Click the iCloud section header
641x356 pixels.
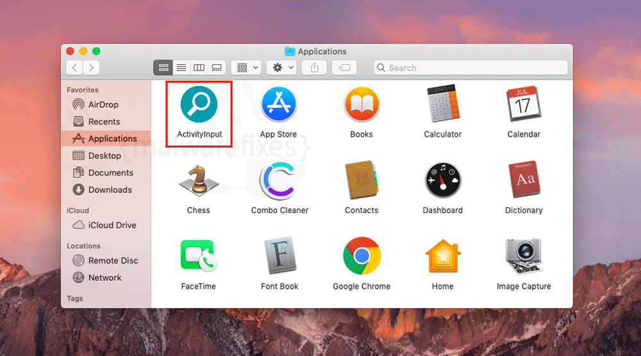coord(78,210)
